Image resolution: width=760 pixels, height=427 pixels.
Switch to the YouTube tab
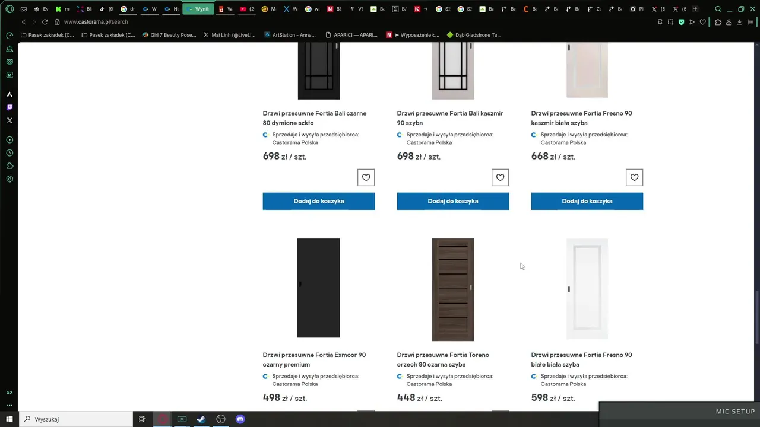click(248, 9)
